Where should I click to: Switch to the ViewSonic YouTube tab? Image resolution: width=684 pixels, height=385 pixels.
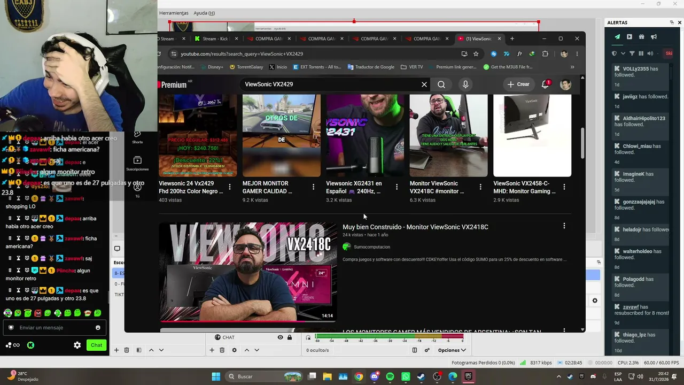479,38
